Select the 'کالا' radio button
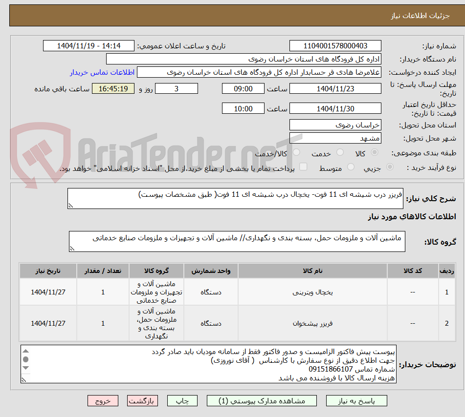The image size is (465, 417). pyautogui.click(x=375, y=152)
